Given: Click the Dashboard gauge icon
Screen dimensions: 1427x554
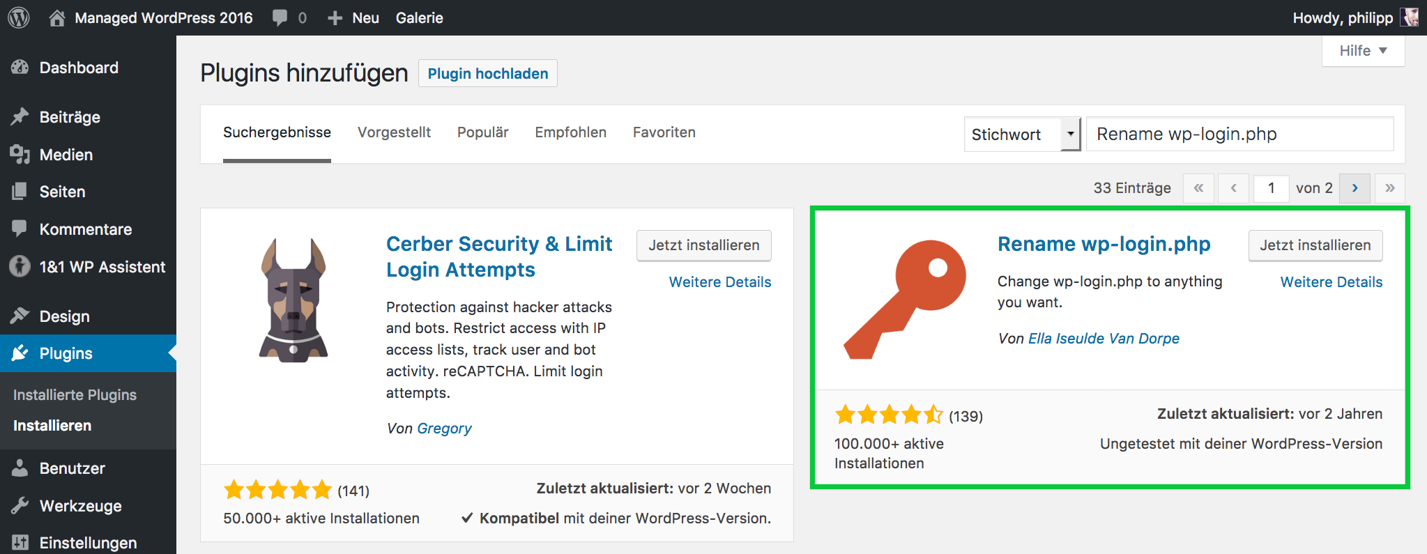Looking at the screenshot, I should pos(20,68).
